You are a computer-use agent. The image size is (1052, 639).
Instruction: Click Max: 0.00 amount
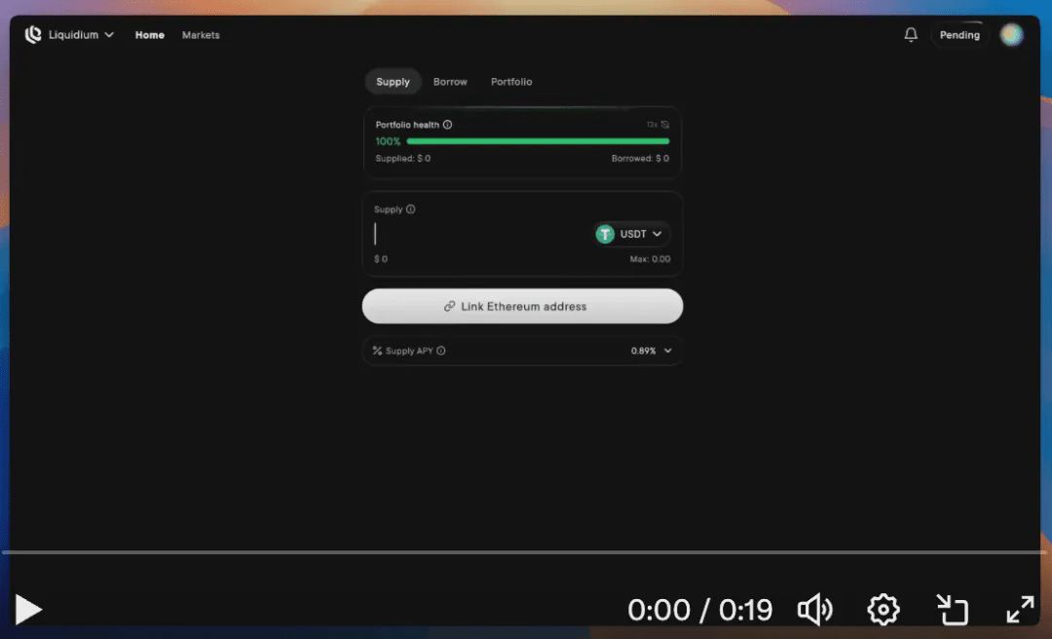tap(650, 258)
